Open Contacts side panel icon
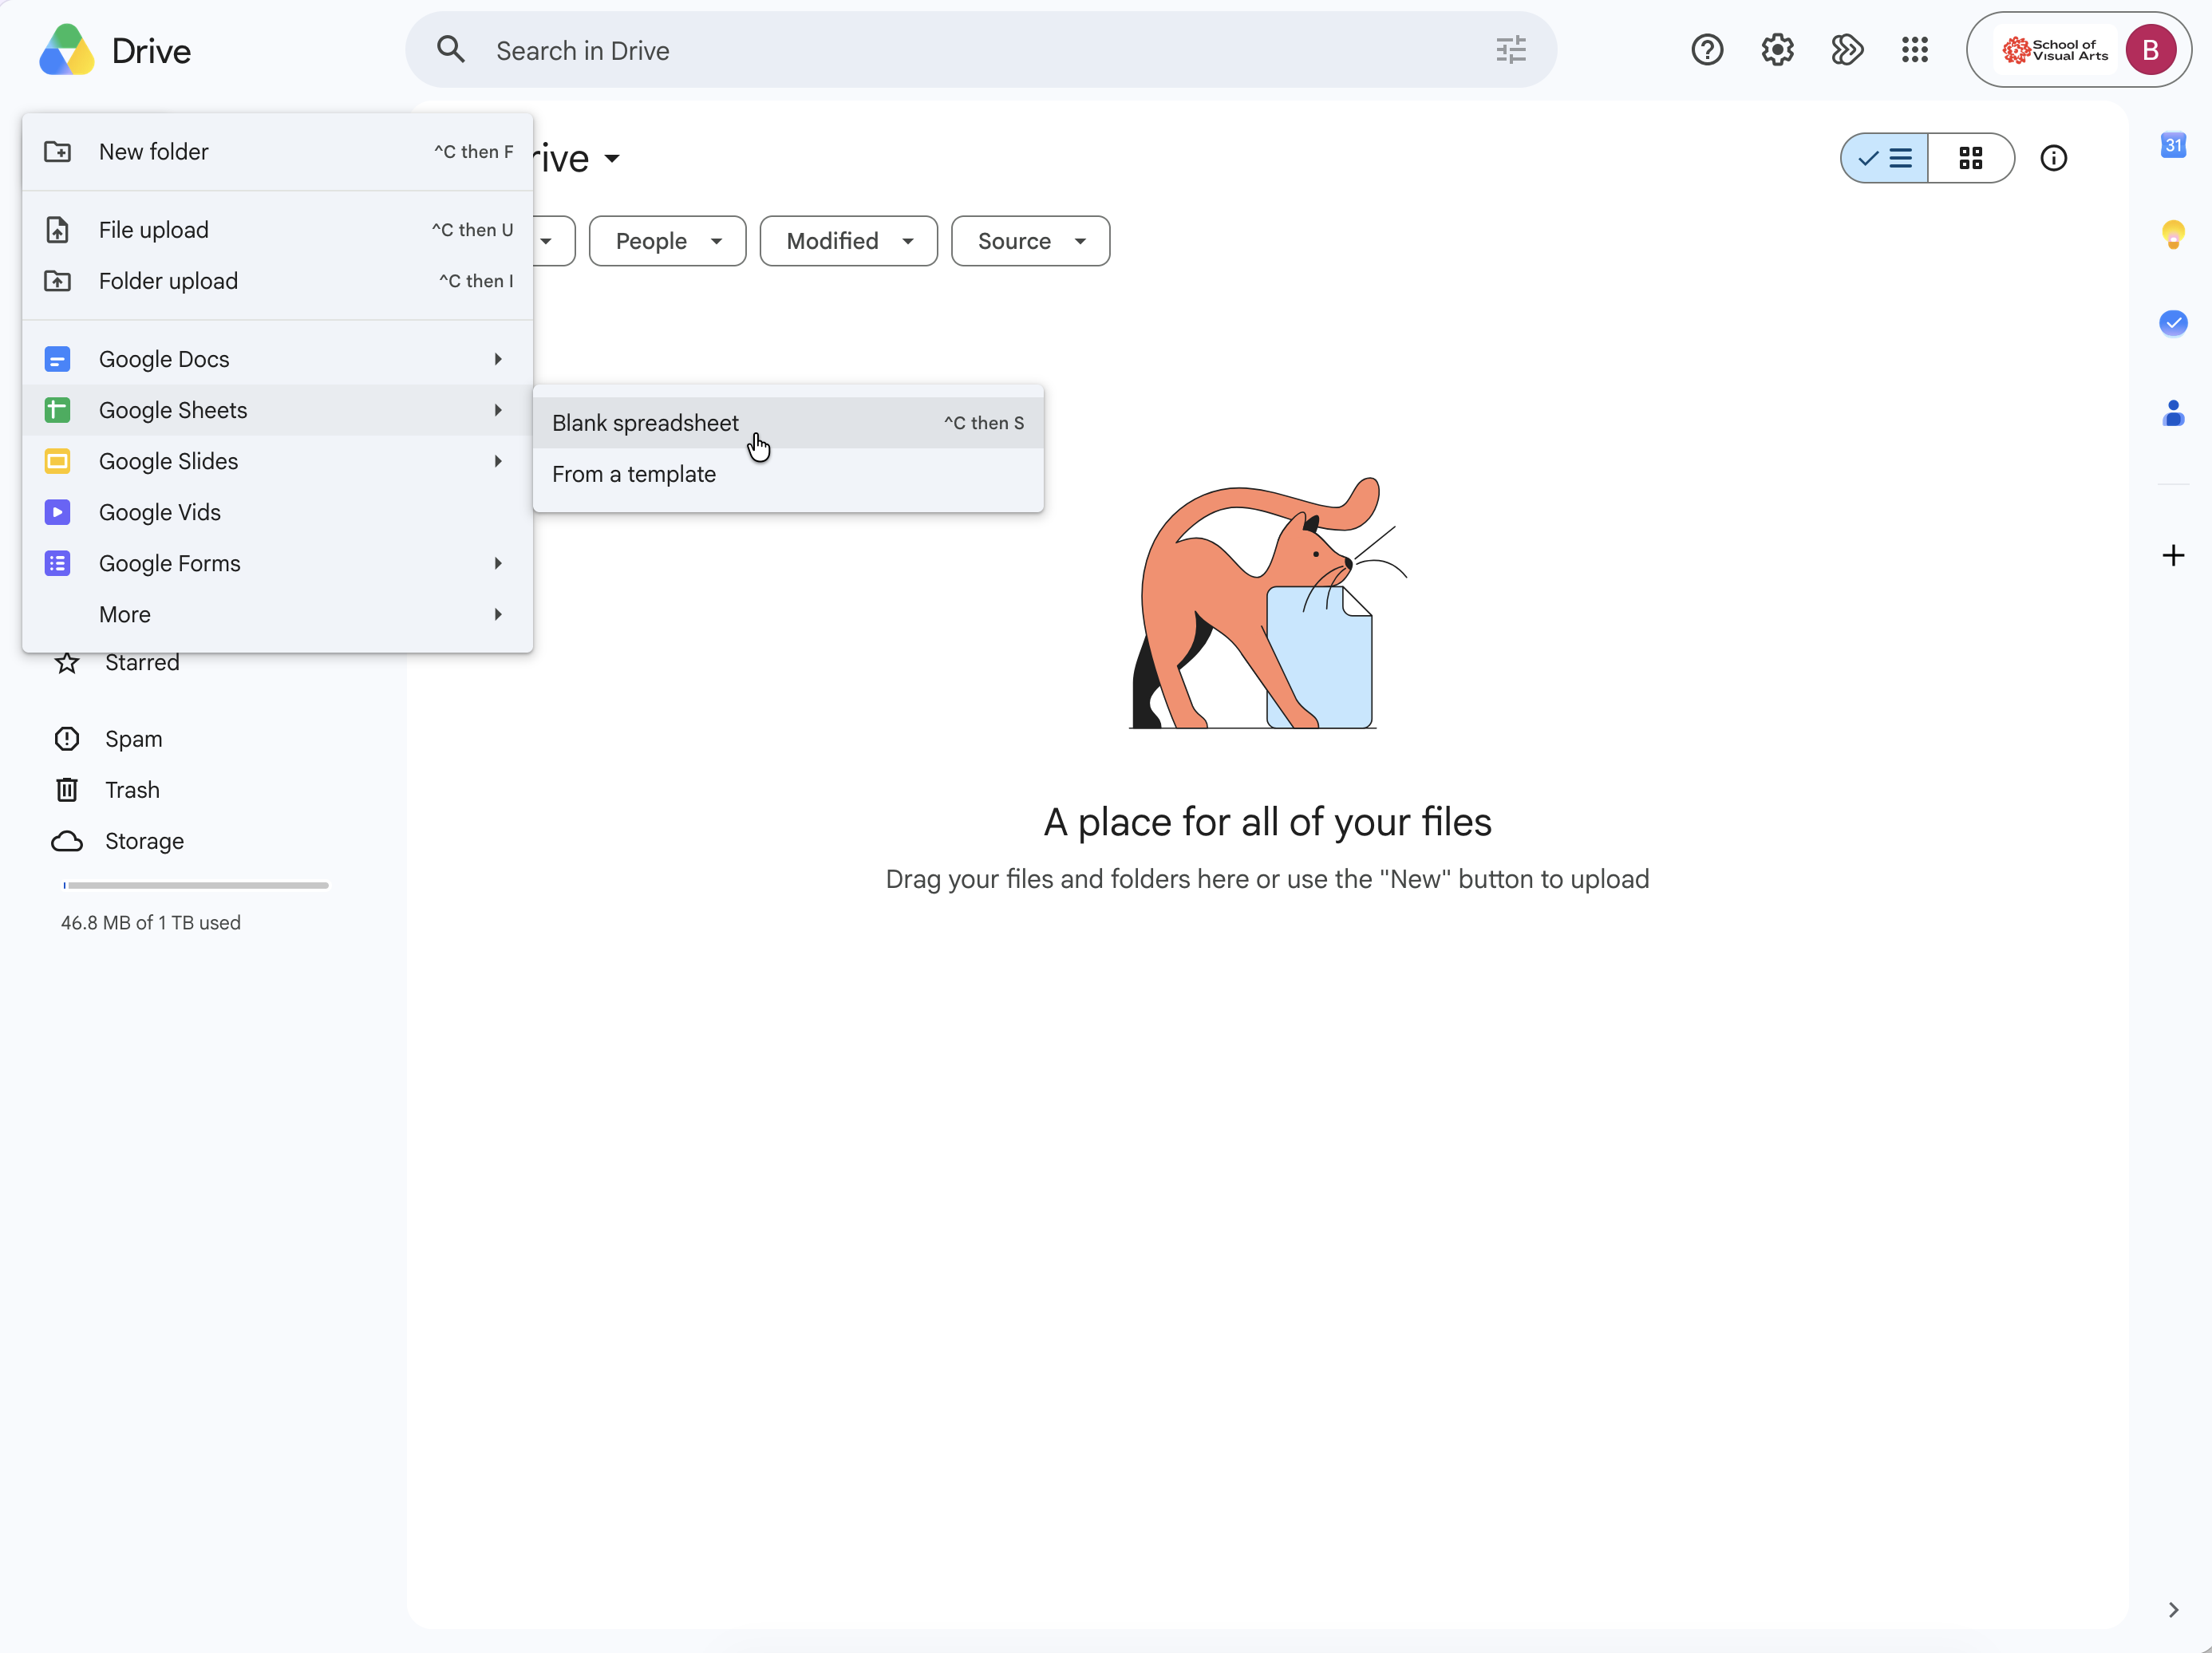This screenshot has width=2212, height=1653. [2172, 412]
